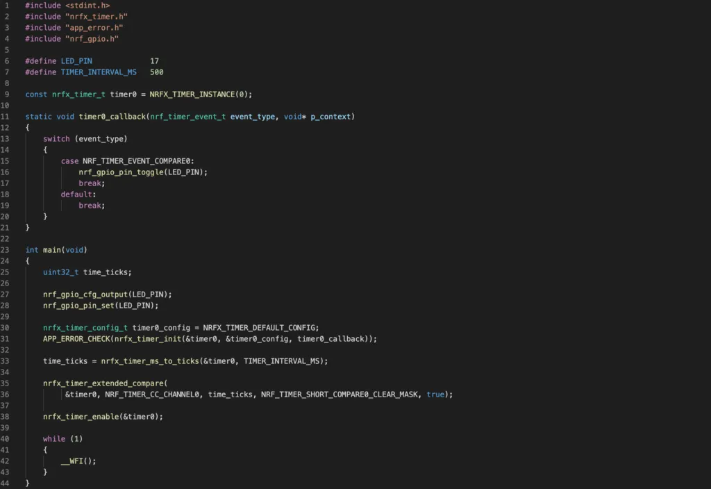
Task: Click line number 1 in the gutter
Action: point(6,6)
